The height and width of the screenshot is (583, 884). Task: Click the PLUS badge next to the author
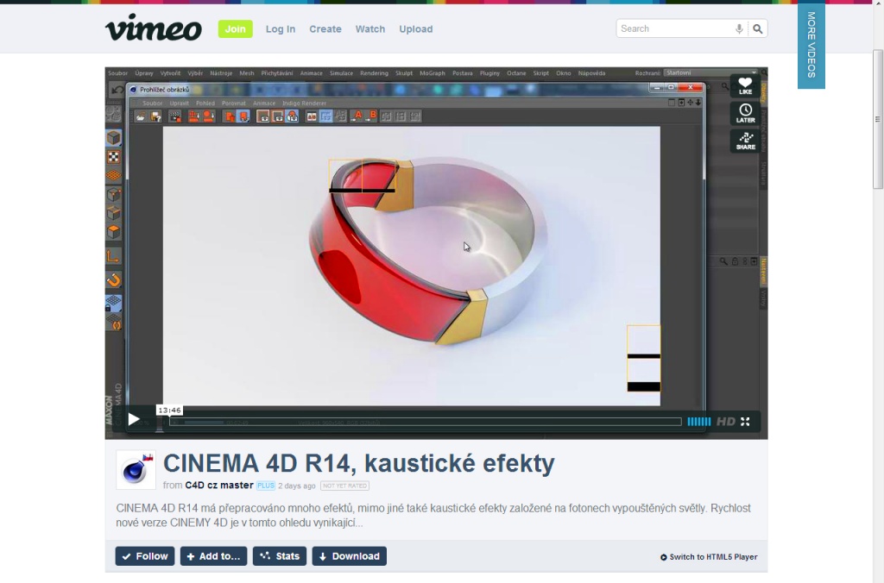(266, 486)
